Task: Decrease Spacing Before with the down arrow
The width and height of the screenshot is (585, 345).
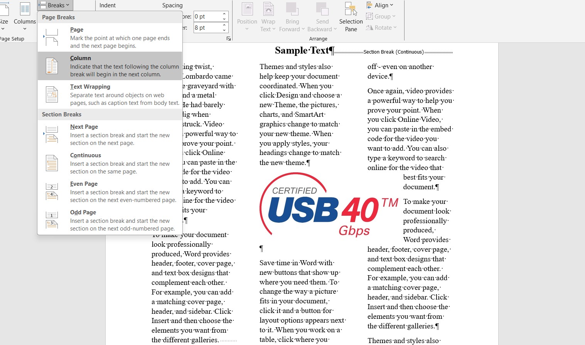Action: pos(224,19)
